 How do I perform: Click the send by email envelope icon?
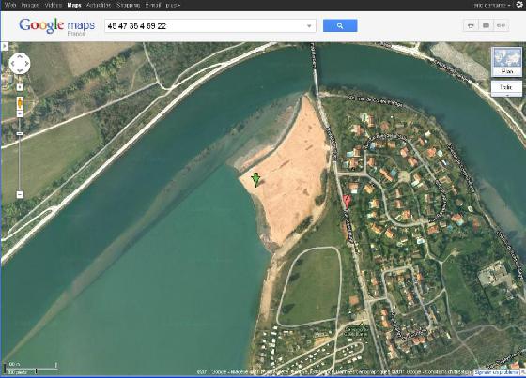486,25
